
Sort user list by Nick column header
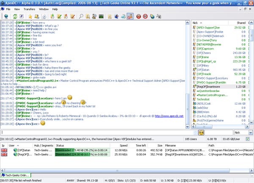[x=210, y=23]
